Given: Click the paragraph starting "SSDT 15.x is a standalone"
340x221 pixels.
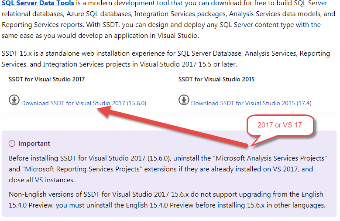Looking at the screenshot, I should coord(166,59).
